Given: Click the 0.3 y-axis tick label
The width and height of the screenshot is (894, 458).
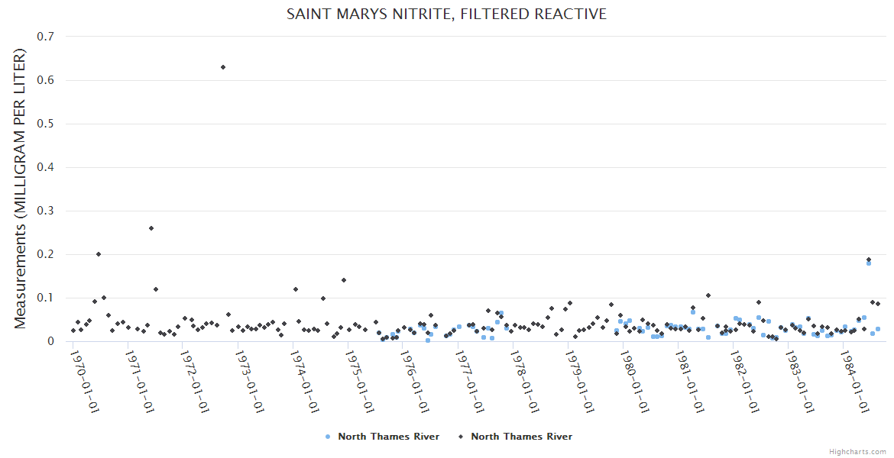Looking at the screenshot, I should pyautogui.click(x=45, y=211).
